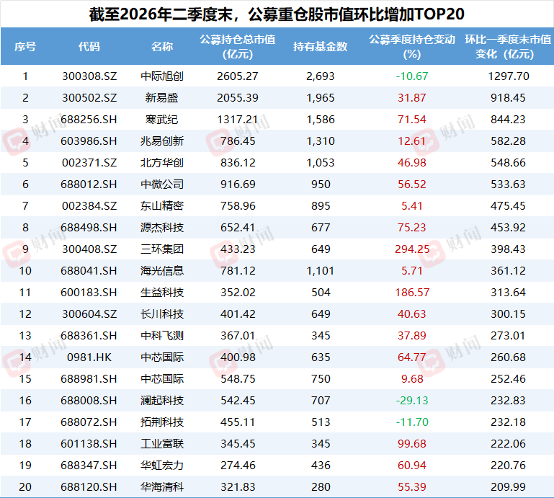554x498 pixels.
Task: Select the value 548.75
Action: 238,379
